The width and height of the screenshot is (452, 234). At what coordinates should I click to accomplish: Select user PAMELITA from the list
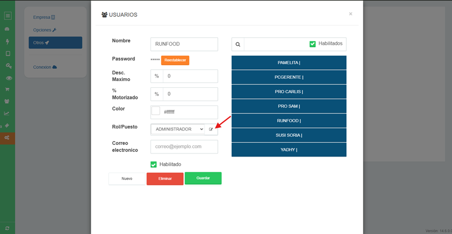click(289, 63)
